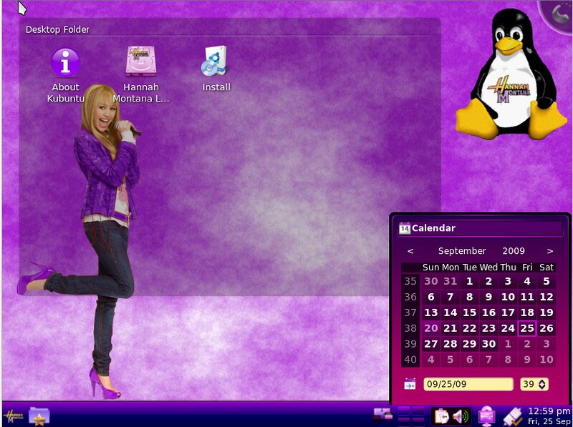Select October 1 in week 39 row
The width and height of the screenshot is (573, 427).
point(508,344)
